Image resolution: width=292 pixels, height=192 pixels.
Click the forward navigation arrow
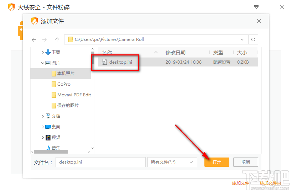[45, 39]
